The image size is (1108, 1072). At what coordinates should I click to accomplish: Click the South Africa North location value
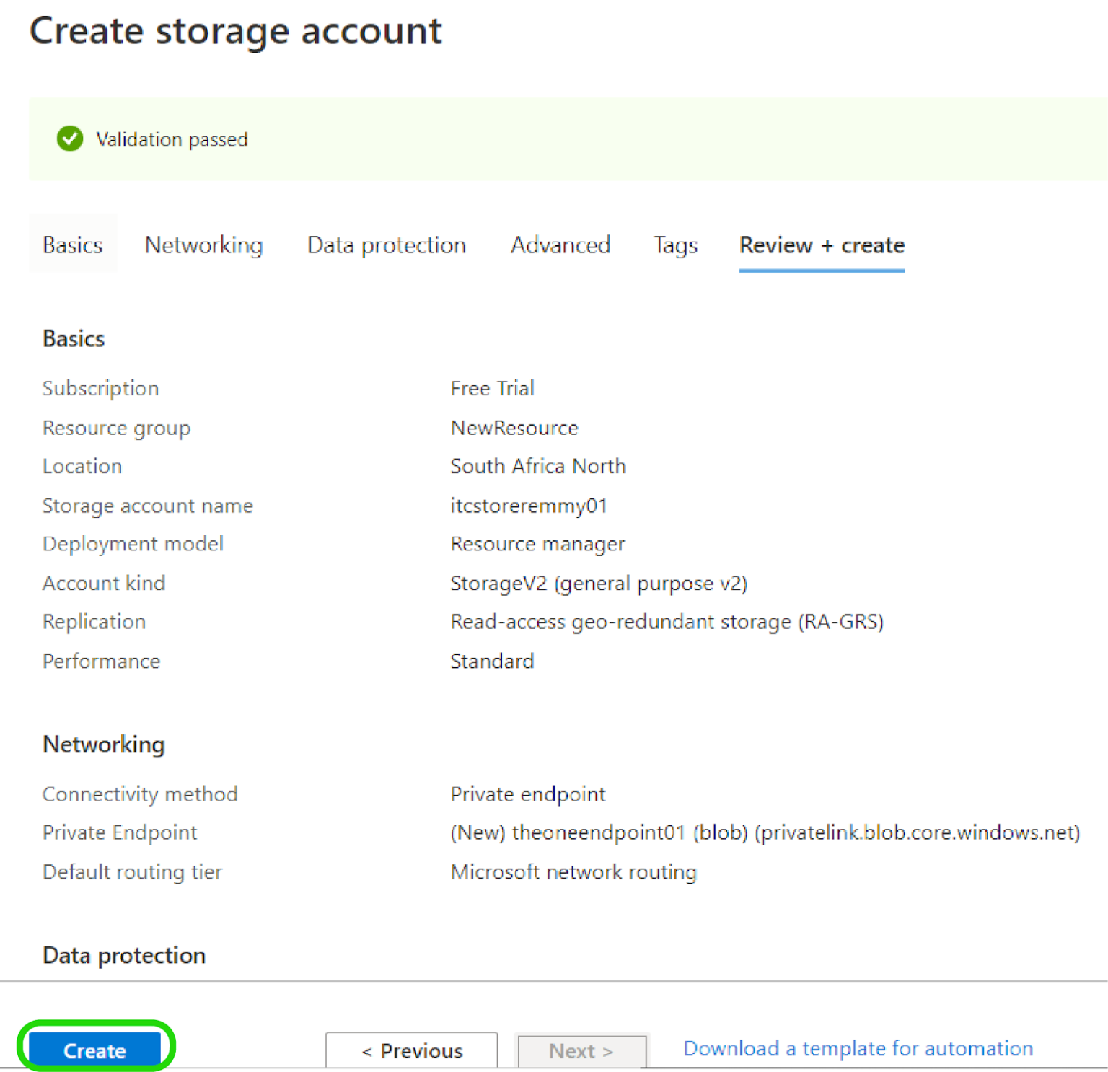[538, 466]
